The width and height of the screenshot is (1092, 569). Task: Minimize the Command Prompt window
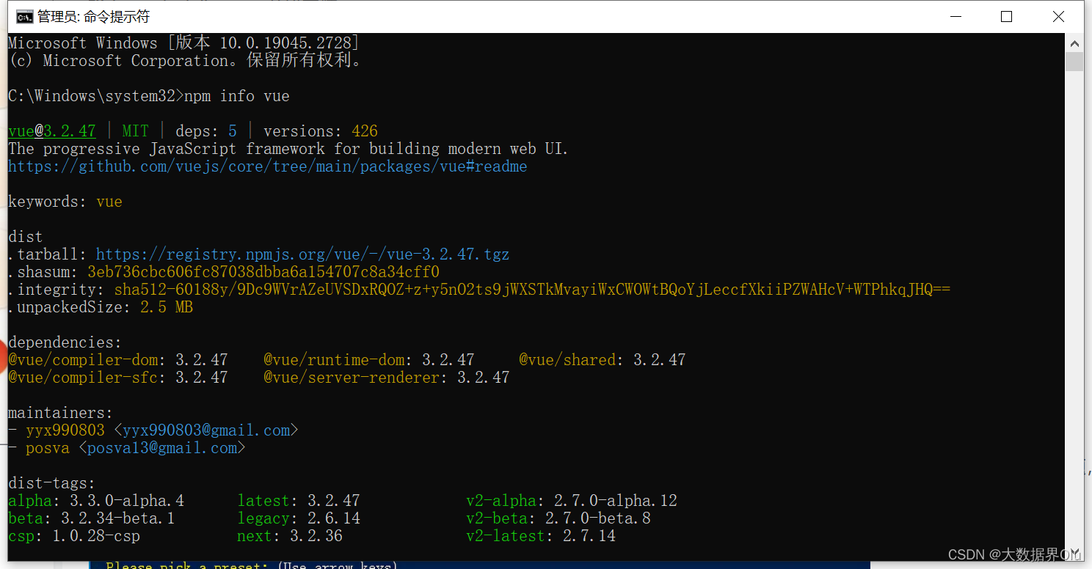pos(955,17)
